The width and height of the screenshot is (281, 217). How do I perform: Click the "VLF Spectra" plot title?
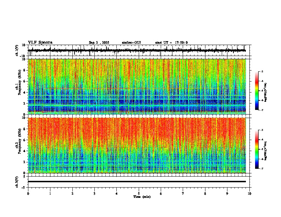coord(40,43)
